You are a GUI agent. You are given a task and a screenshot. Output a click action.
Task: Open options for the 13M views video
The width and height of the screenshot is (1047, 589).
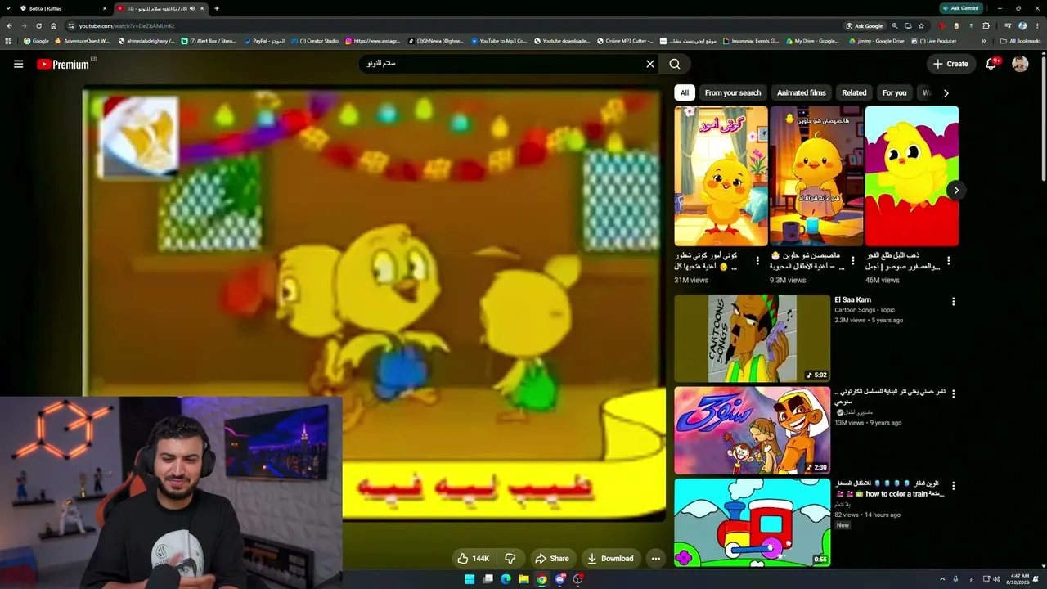pyautogui.click(x=953, y=393)
